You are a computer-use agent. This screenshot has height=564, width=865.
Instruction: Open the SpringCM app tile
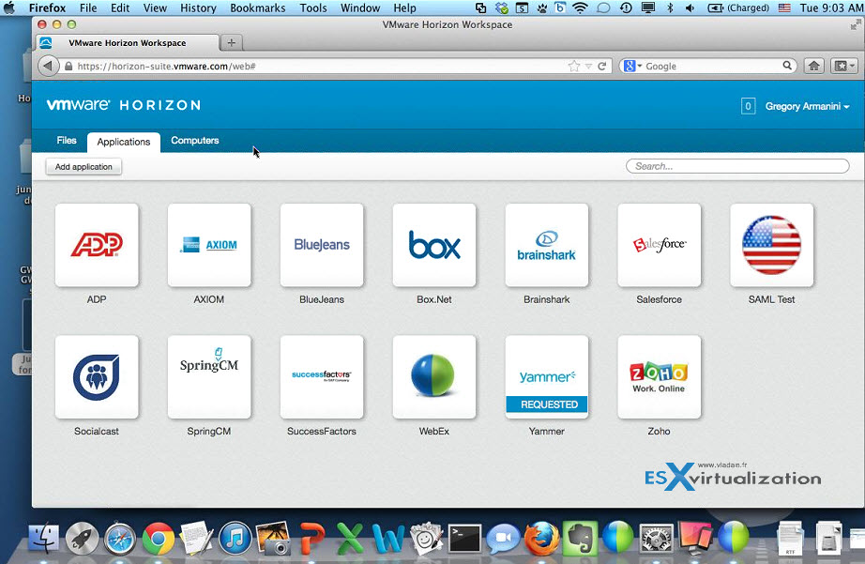[209, 377]
